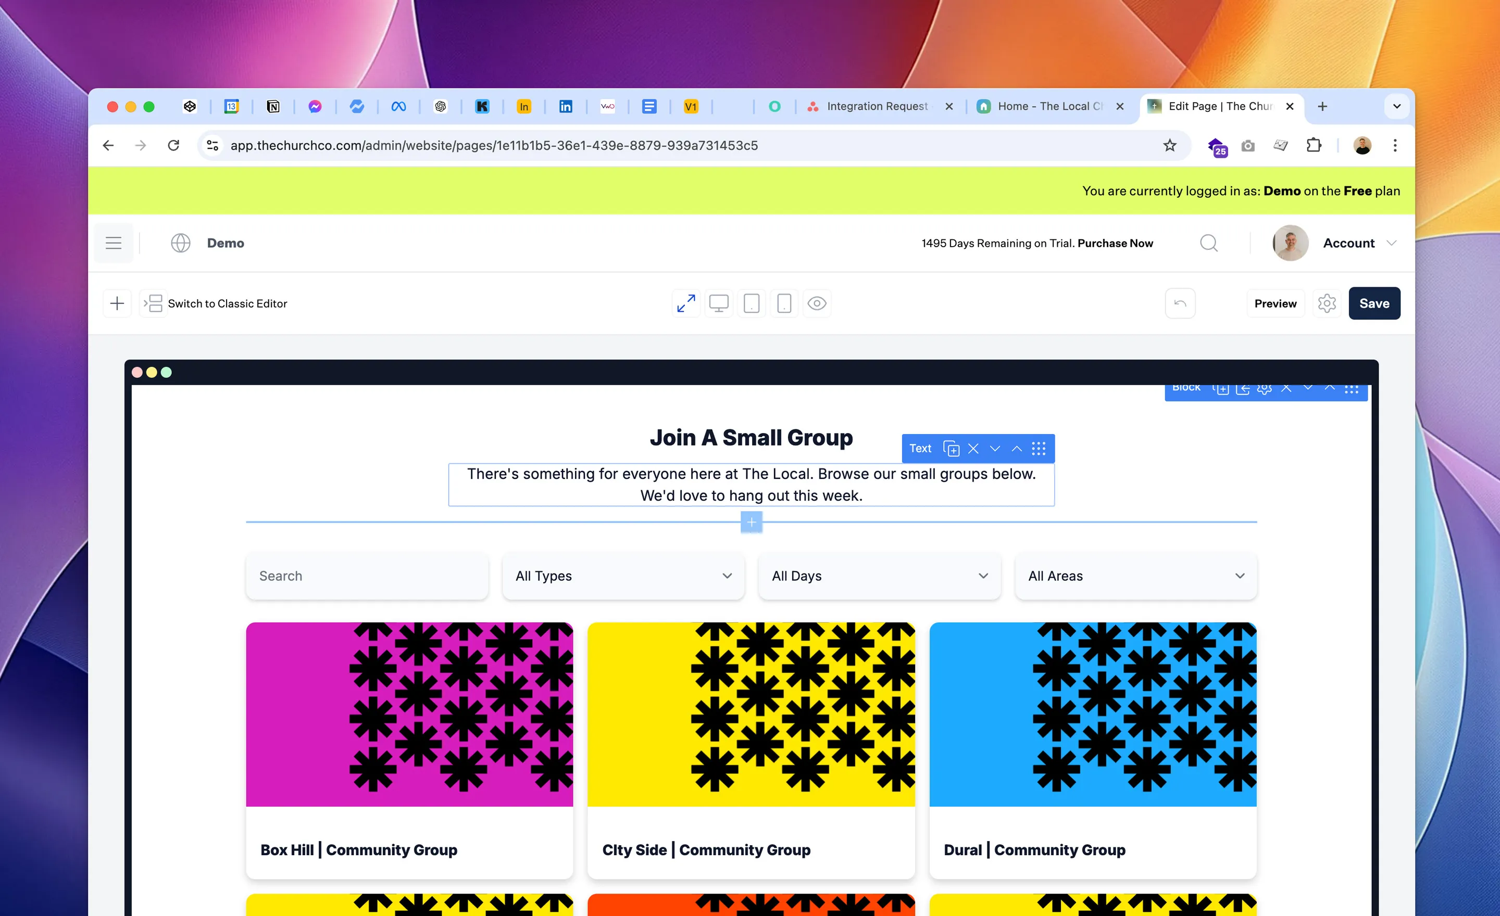The height and width of the screenshot is (916, 1500).
Task: Duplicate the selected Text element
Action: pyautogui.click(x=951, y=448)
